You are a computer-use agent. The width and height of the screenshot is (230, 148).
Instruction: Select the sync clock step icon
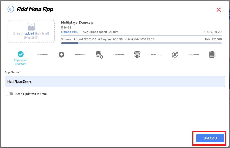[175, 55]
